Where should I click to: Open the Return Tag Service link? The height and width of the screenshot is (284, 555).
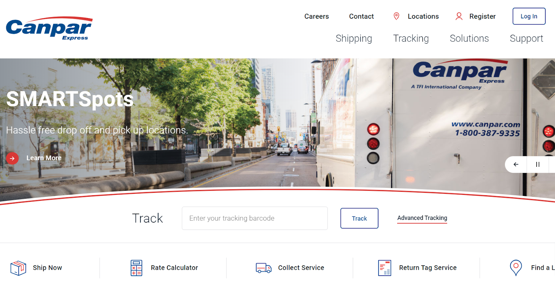tap(428, 268)
